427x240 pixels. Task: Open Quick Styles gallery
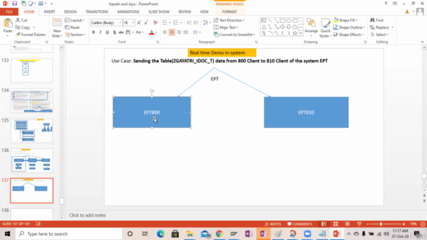(x=325, y=27)
